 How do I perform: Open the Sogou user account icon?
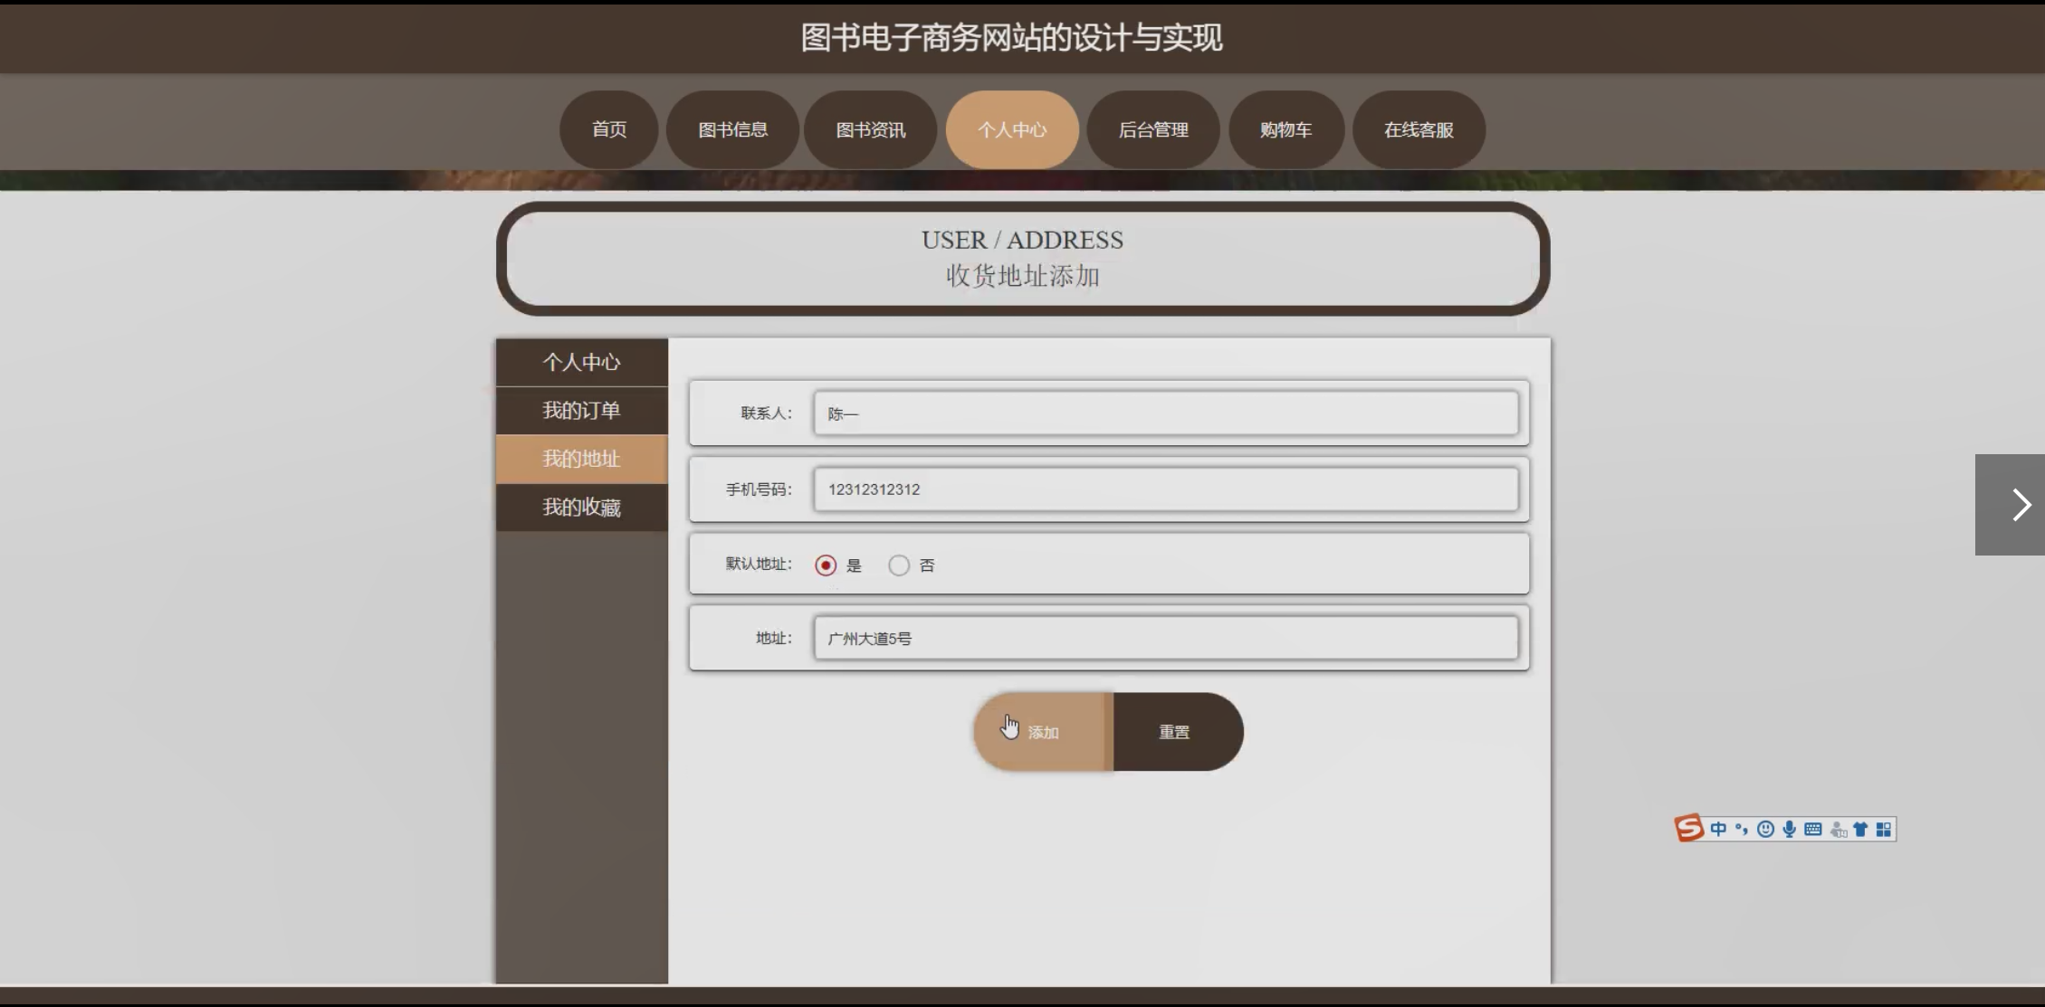coord(1838,829)
